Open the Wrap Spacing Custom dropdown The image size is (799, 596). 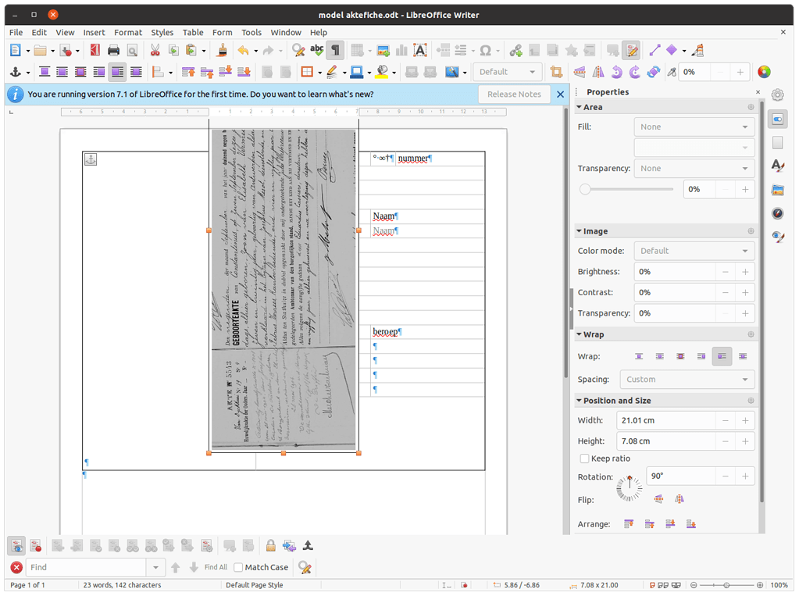pyautogui.click(x=687, y=380)
